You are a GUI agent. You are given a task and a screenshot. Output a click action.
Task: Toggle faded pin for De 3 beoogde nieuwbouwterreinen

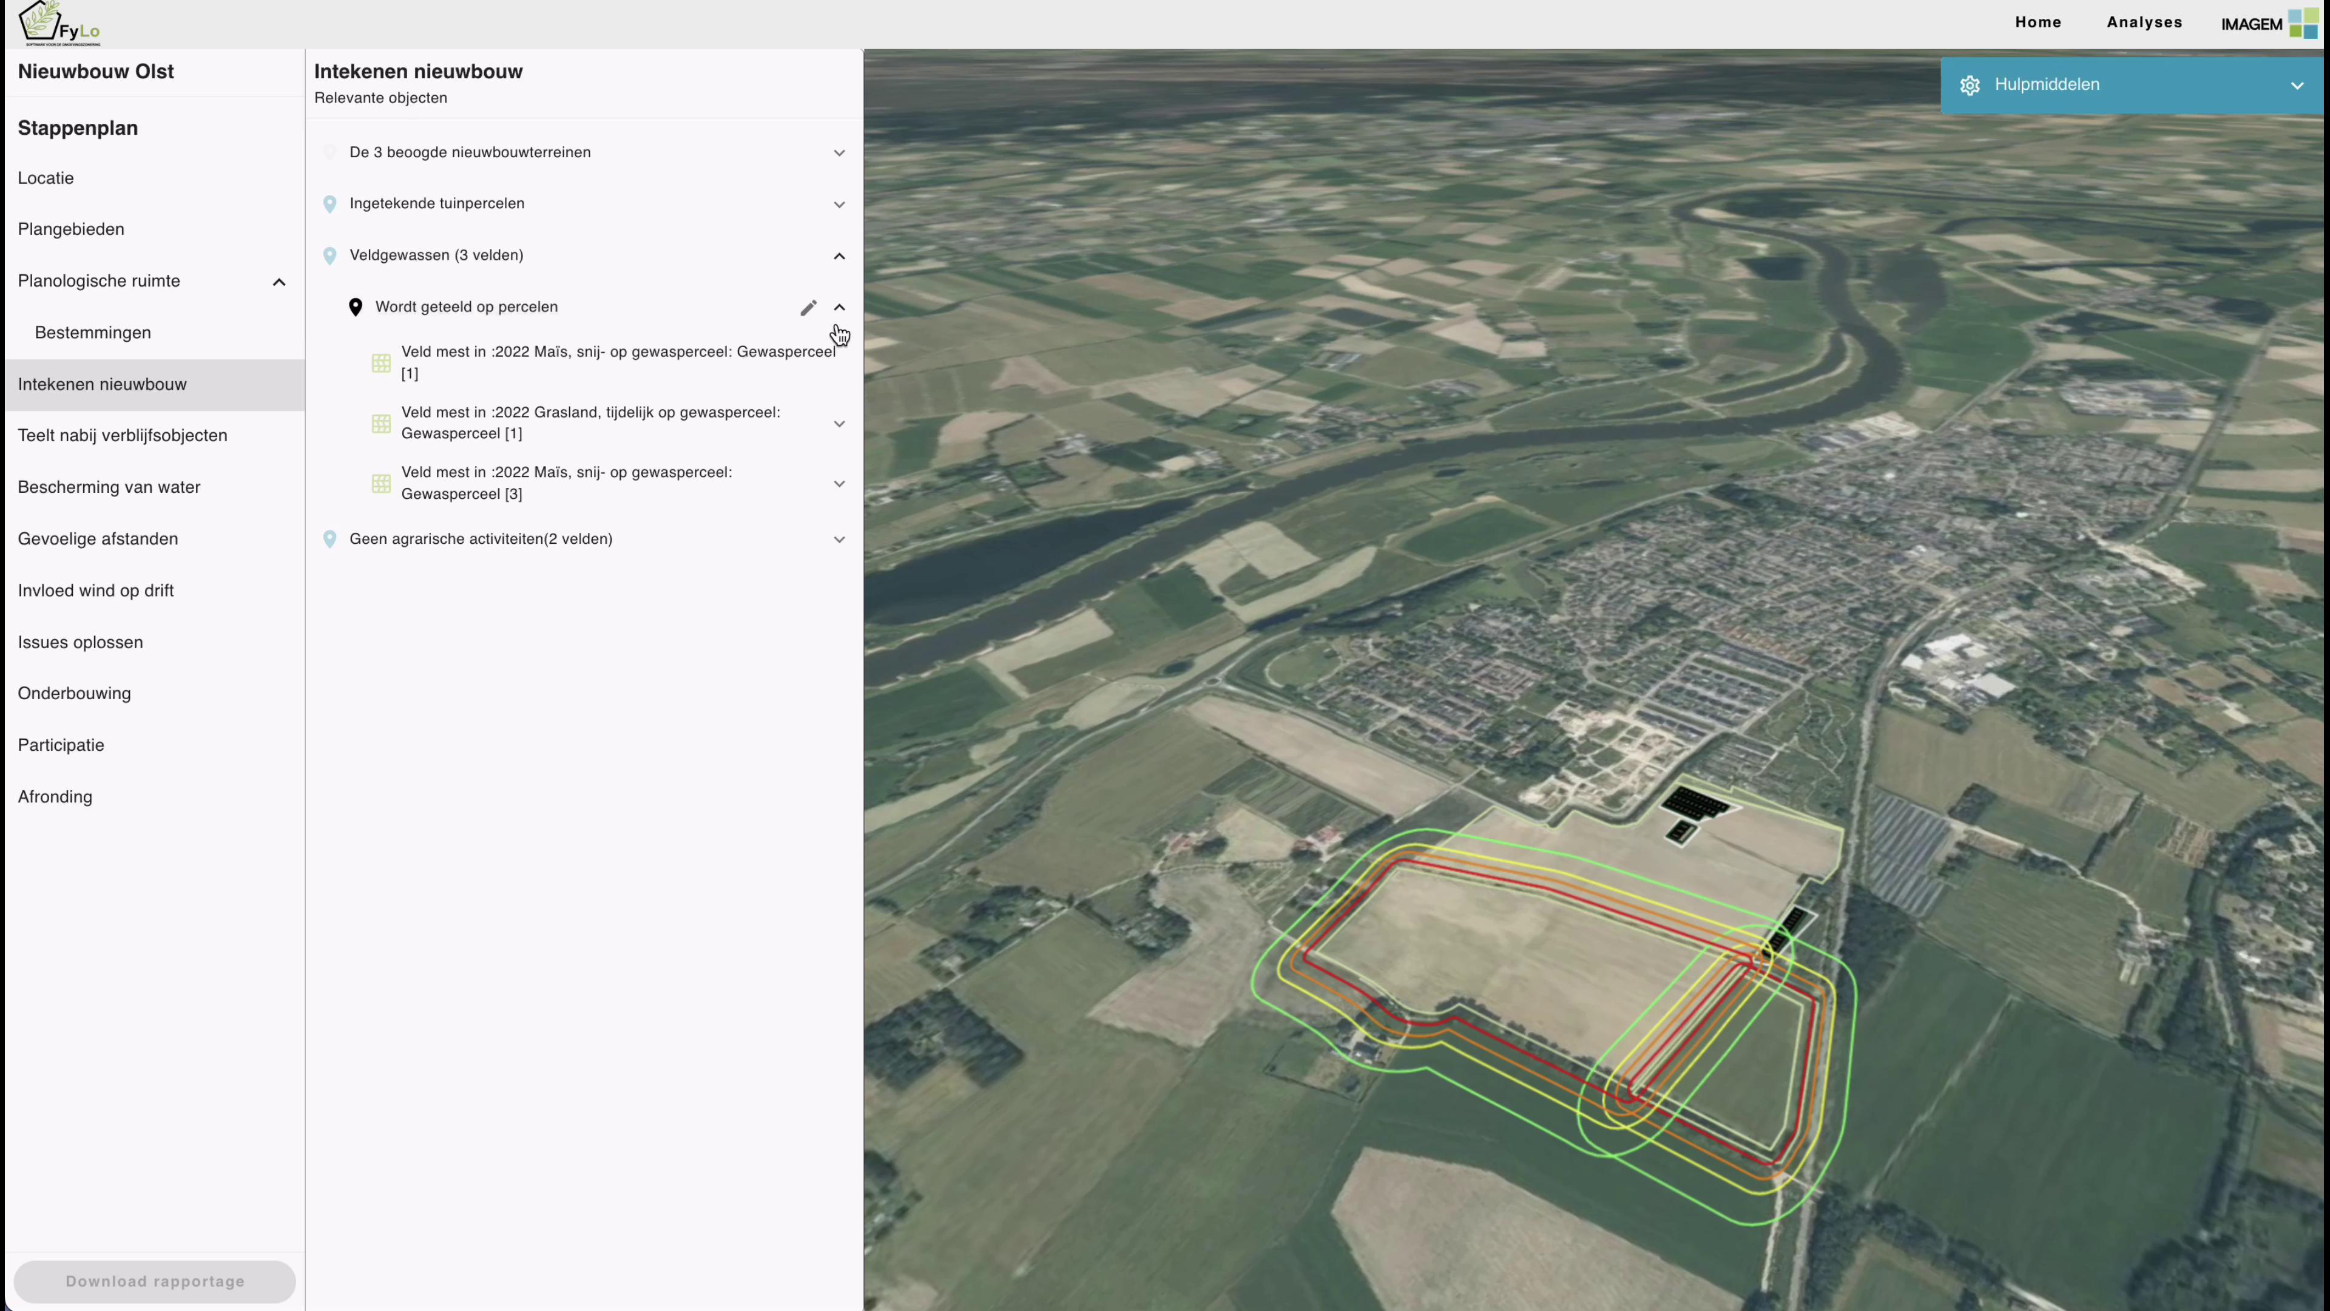point(330,153)
